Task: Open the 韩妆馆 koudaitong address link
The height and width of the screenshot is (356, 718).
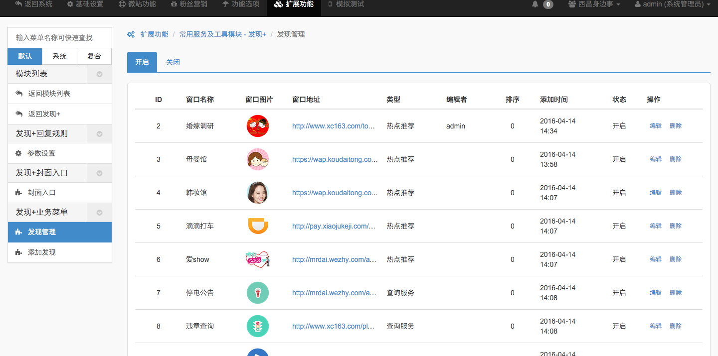Action: point(335,193)
